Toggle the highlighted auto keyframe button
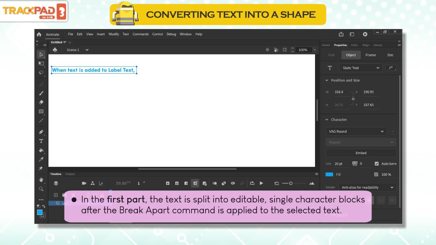436x245 pixels. pyautogui.click(x=195, y=183)
